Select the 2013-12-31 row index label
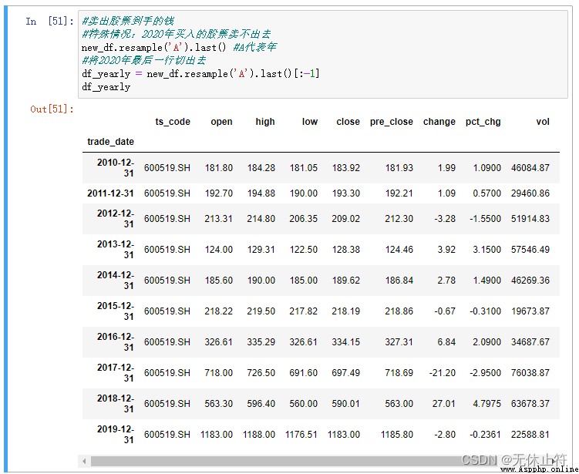The height and width of the screenshot is (474, 579). pos(115,250)
